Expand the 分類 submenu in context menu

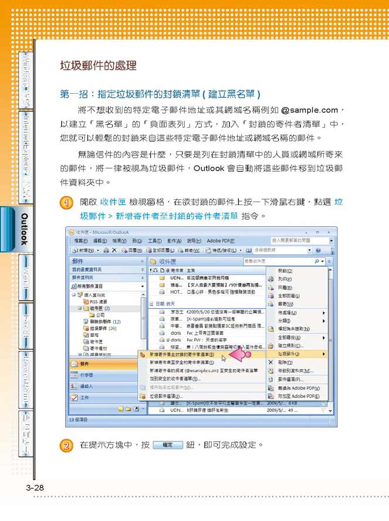297,321
